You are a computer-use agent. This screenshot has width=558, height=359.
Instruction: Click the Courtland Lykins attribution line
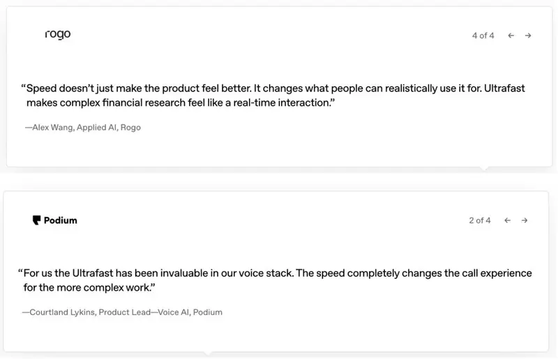pyautogui.click(x=122, y=312)
